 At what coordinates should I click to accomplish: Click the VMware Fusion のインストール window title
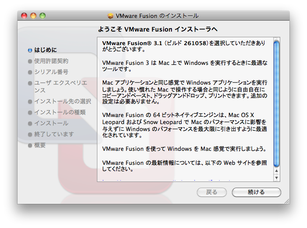click(157, 16)
